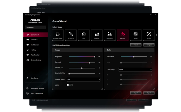Choose the RTS/RPG mode icon
Screen dimensions: 181x112
click(x=71, y=35)
